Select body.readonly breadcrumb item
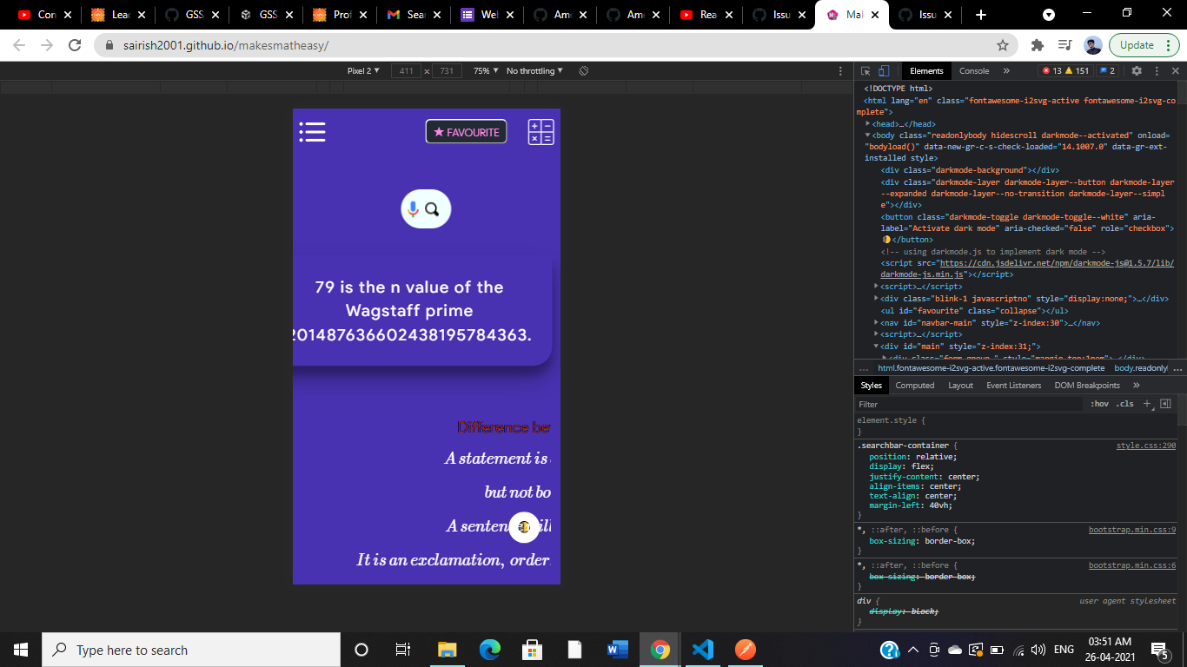The height and width of the screenshot is (667, 1187). [x=1142, y=368]
